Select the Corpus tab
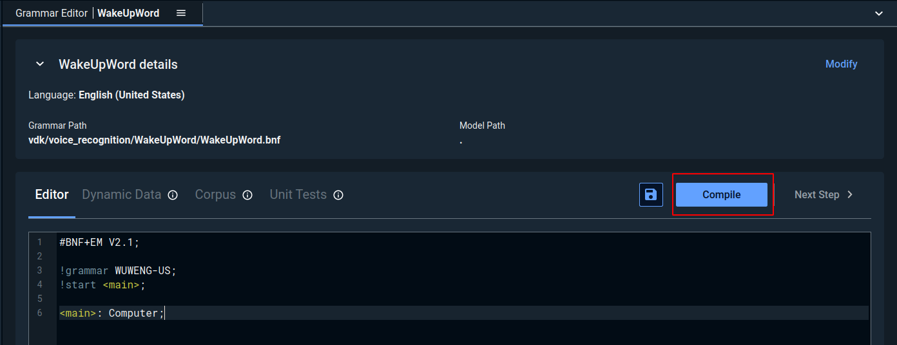This screenshot has width=897, height=345. pyautogui.click(x=215, y=194)
